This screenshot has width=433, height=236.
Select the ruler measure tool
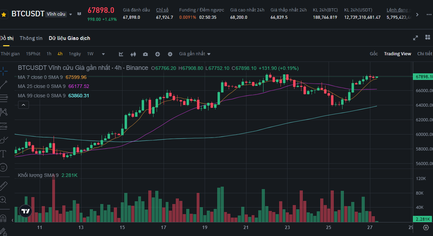click(3, 186)
